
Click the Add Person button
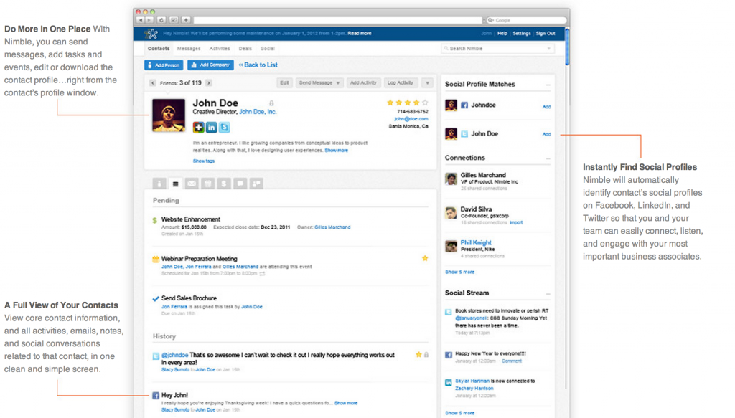click(x=164, y=65)
